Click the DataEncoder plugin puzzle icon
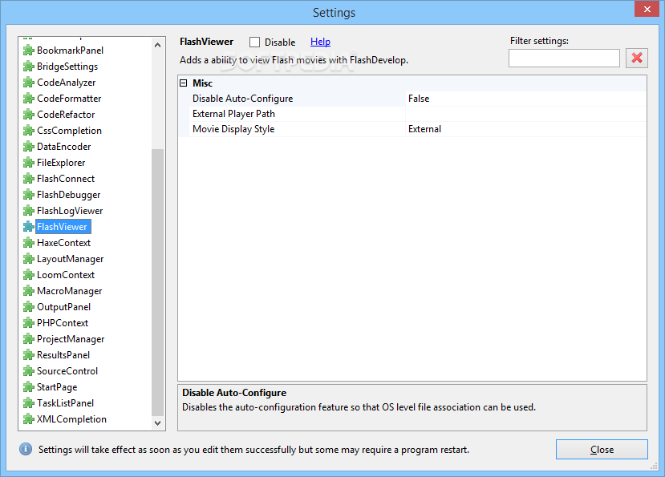The width and height of the screenshot is (665, 477). point(28,147)
